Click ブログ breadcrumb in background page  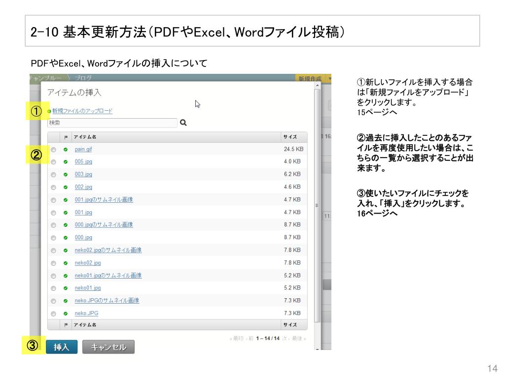click(x=83, y=78)
